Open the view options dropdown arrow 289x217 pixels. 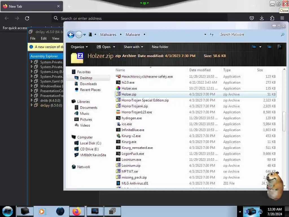[x=260, y=47]
